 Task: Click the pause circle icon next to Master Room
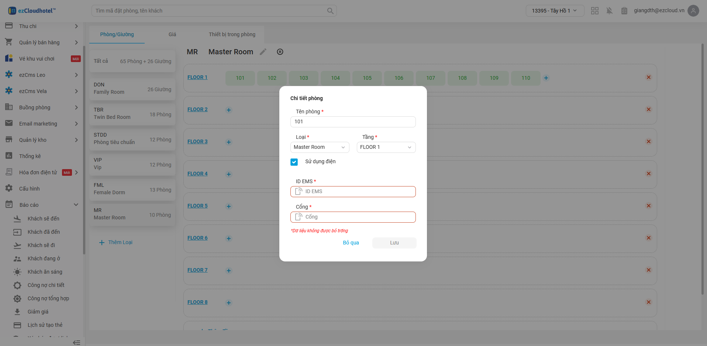pos(280,52)
